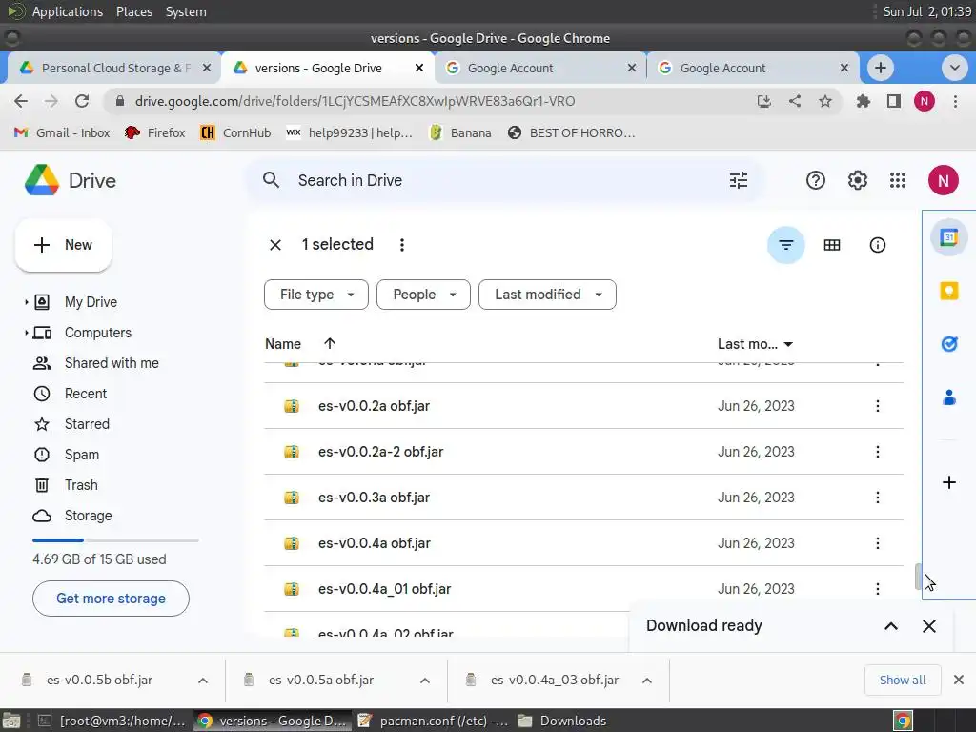Reload the page
The width and height of the screenshot is (976, 732).
82,101
